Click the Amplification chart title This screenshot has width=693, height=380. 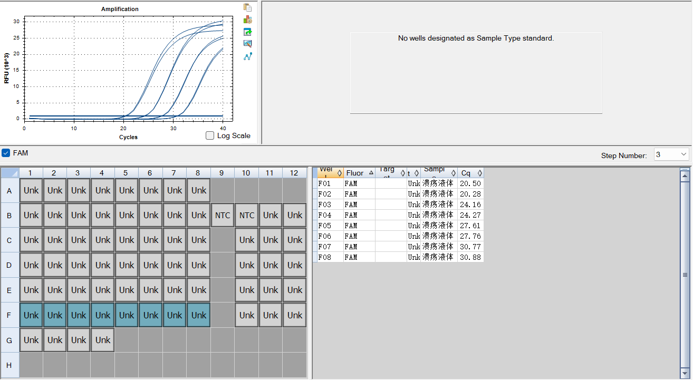[x=120, y=9]
